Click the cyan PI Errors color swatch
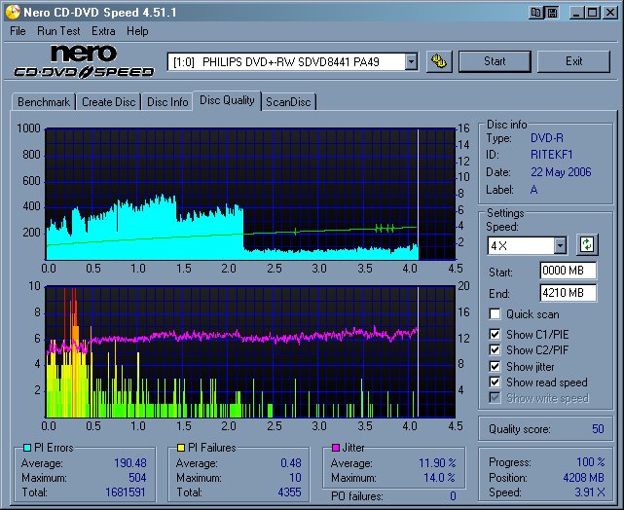This screenshot has height=510, width=624. [x=27, y=448]
